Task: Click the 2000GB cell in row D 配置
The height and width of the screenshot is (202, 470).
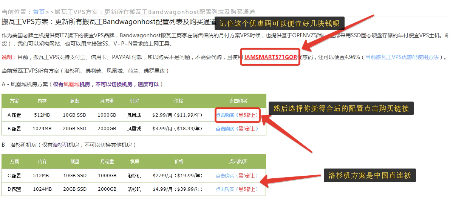Action: point(107,189)
